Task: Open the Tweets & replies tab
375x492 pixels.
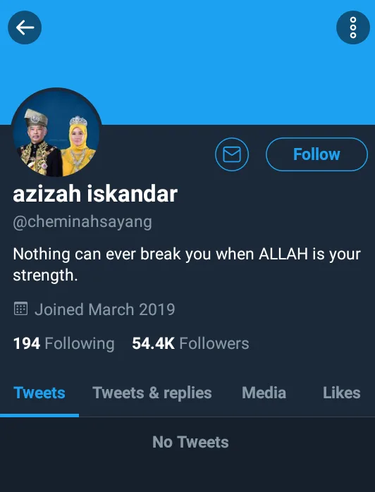Action: [152, 393]
